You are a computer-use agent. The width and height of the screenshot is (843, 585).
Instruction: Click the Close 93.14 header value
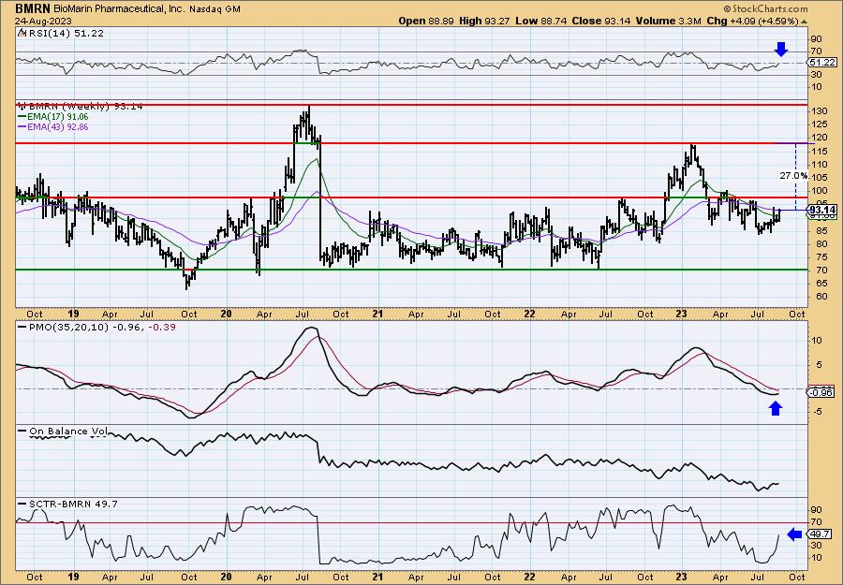[x=601, y=21]
